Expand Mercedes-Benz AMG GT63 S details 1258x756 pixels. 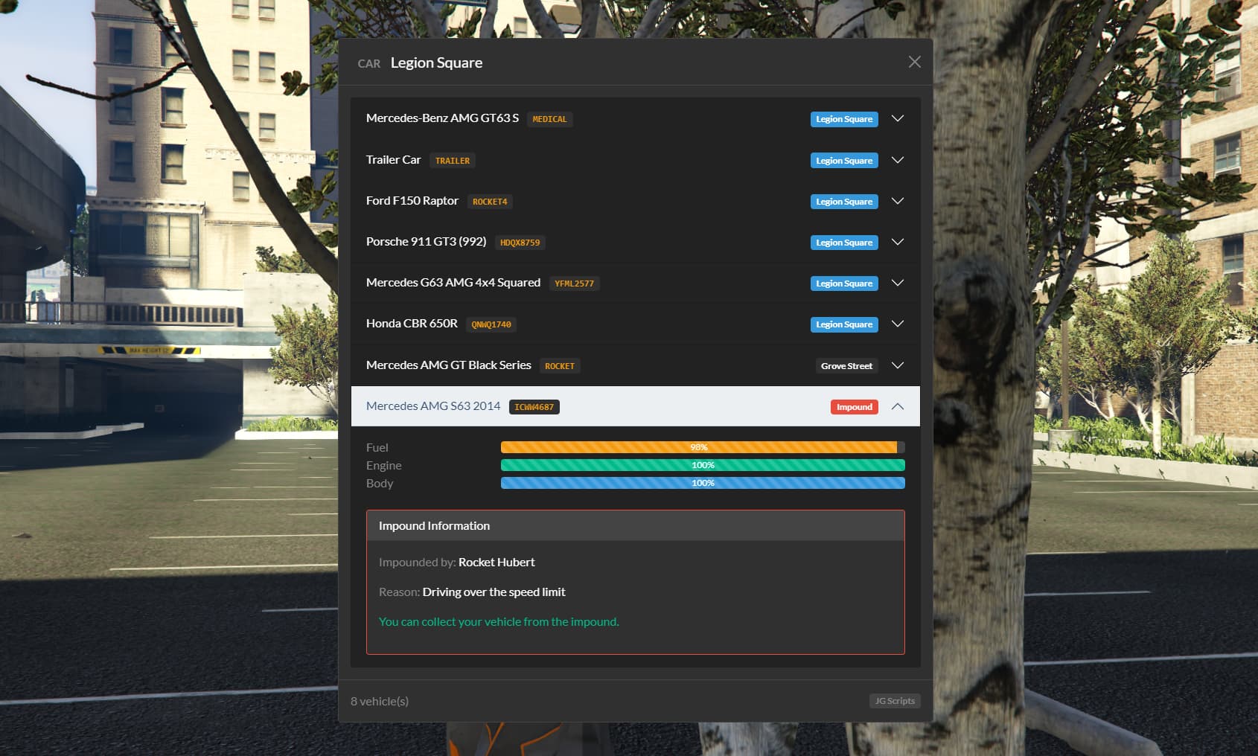tap(898, 118)
